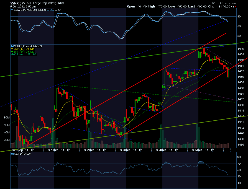Click the tall volume bar at 5Oct open

[197, 136]
